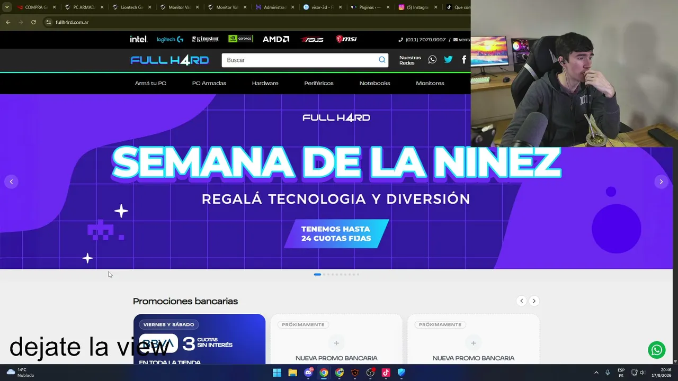Show the previous hero banner slide
The height and width of the screenshot is (381, 678).
point(11,182)
